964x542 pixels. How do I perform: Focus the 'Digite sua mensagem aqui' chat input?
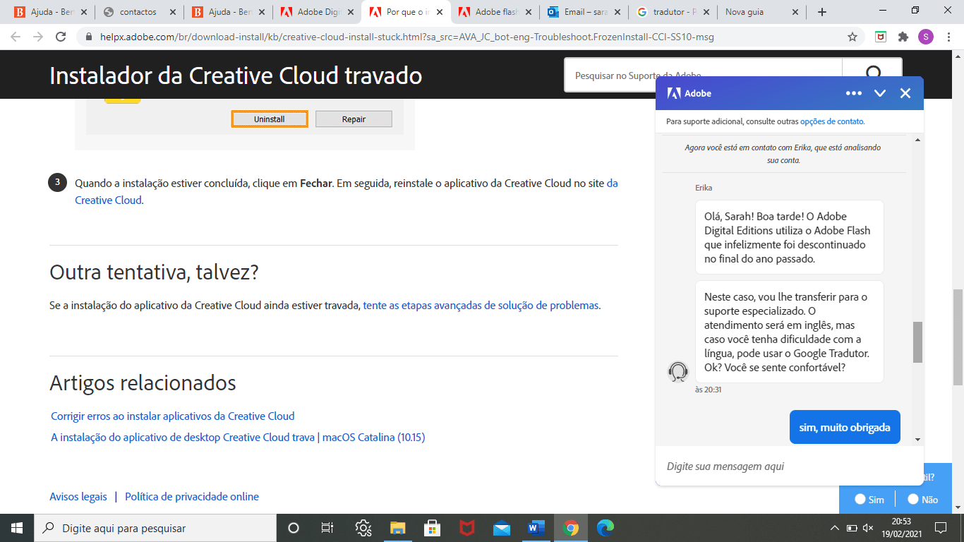[789, 466]
